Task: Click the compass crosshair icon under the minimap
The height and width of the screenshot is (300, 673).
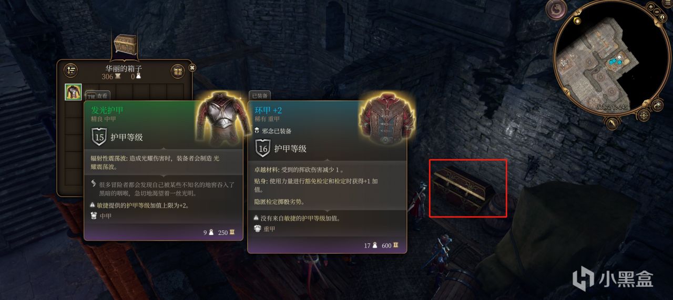Action: coord(644,116)
